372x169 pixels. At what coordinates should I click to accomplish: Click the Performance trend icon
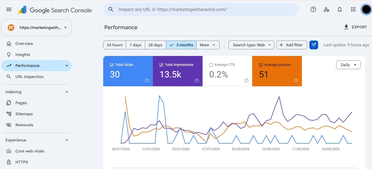(9, 66)
